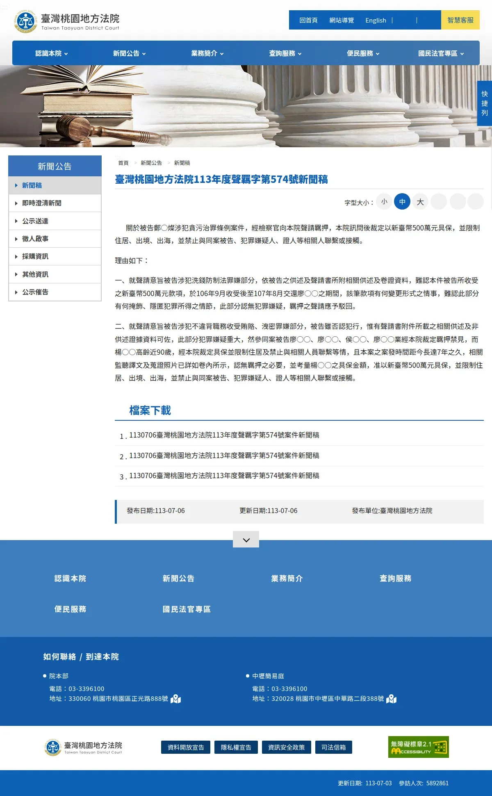Click the 隱私權宣告 button

tap(236, 747)
